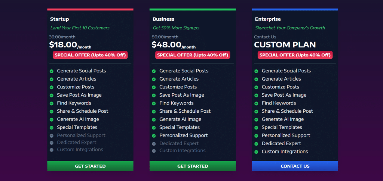Click green check icon beside Startup's Generate Social Posts
This screenshot has height=181, width=383.
51,71
